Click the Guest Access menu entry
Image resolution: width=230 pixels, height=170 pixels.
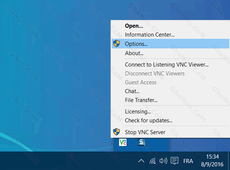(x=170, y=82)
